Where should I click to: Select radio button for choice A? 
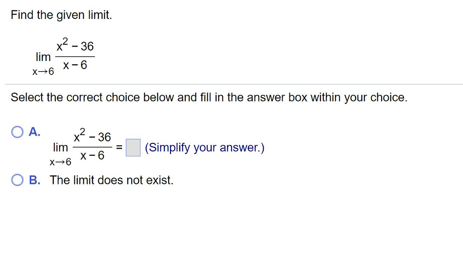[17, 132]
